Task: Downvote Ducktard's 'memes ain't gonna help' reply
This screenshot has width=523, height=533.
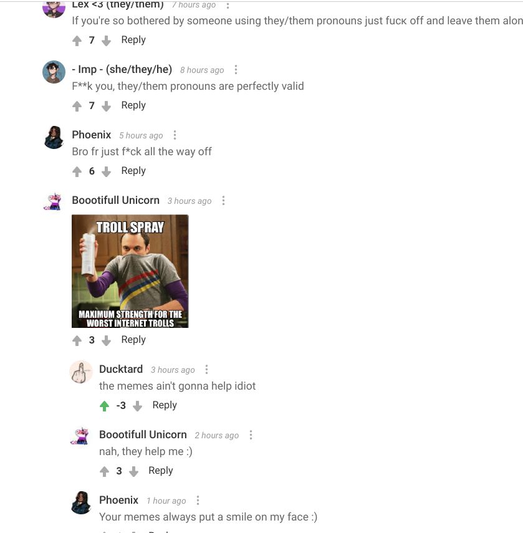Action: point(137,406)
